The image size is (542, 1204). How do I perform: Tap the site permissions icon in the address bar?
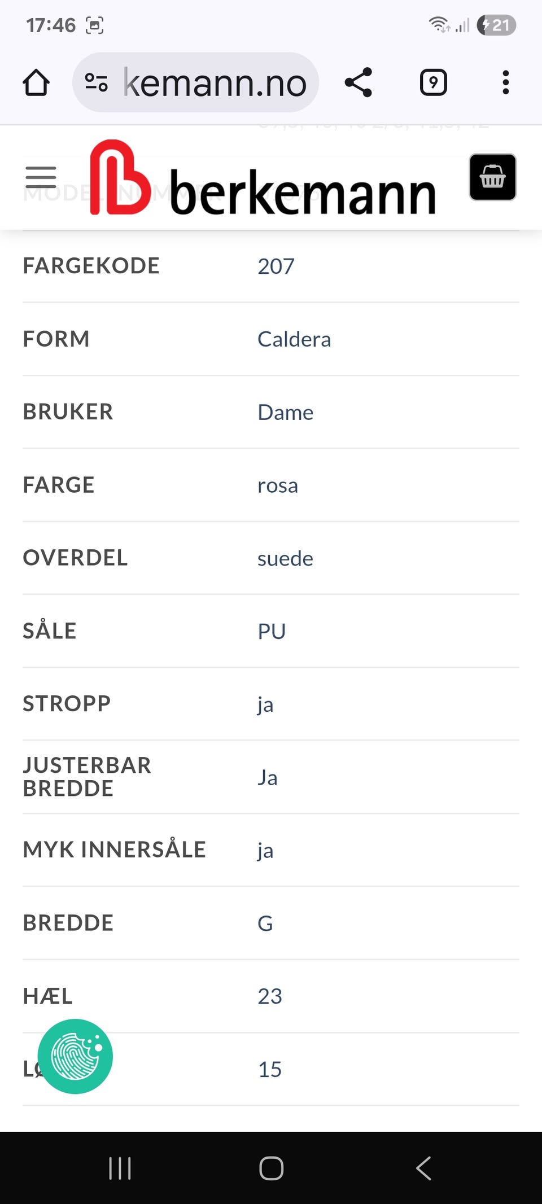coord(97,82)
